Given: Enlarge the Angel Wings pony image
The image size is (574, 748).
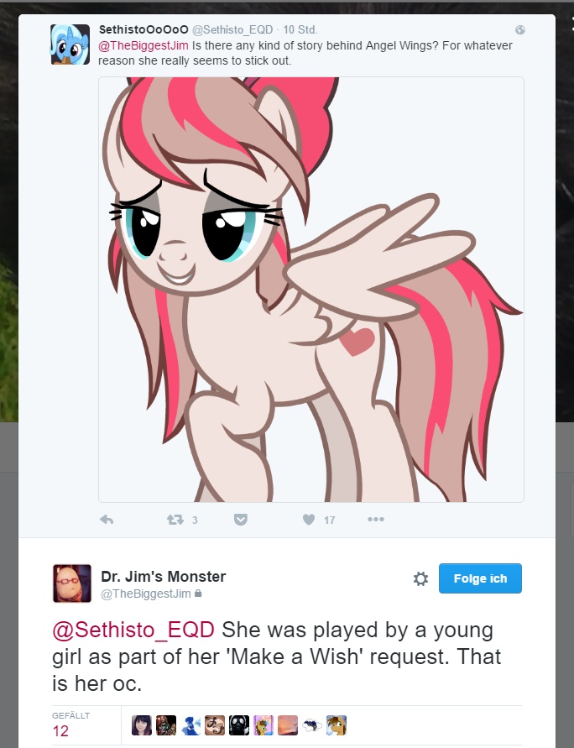Looking at the screenshot, I should (x=311, y=290).
